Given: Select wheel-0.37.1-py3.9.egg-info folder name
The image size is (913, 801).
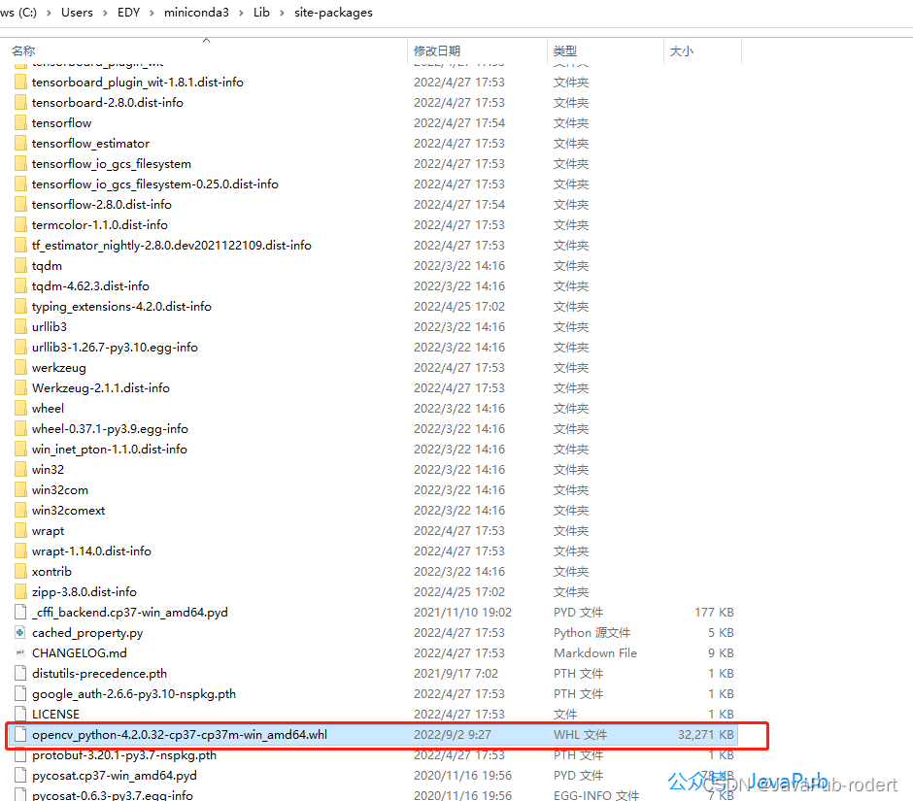Looking at the screenshot, I should 110,428.
